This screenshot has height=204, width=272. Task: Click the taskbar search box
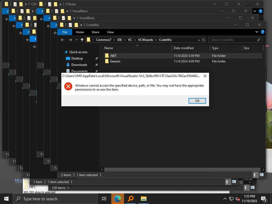click(x=55, y=199)
